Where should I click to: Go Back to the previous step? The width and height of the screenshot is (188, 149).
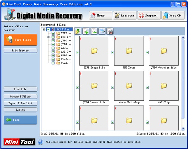(20, 120)
